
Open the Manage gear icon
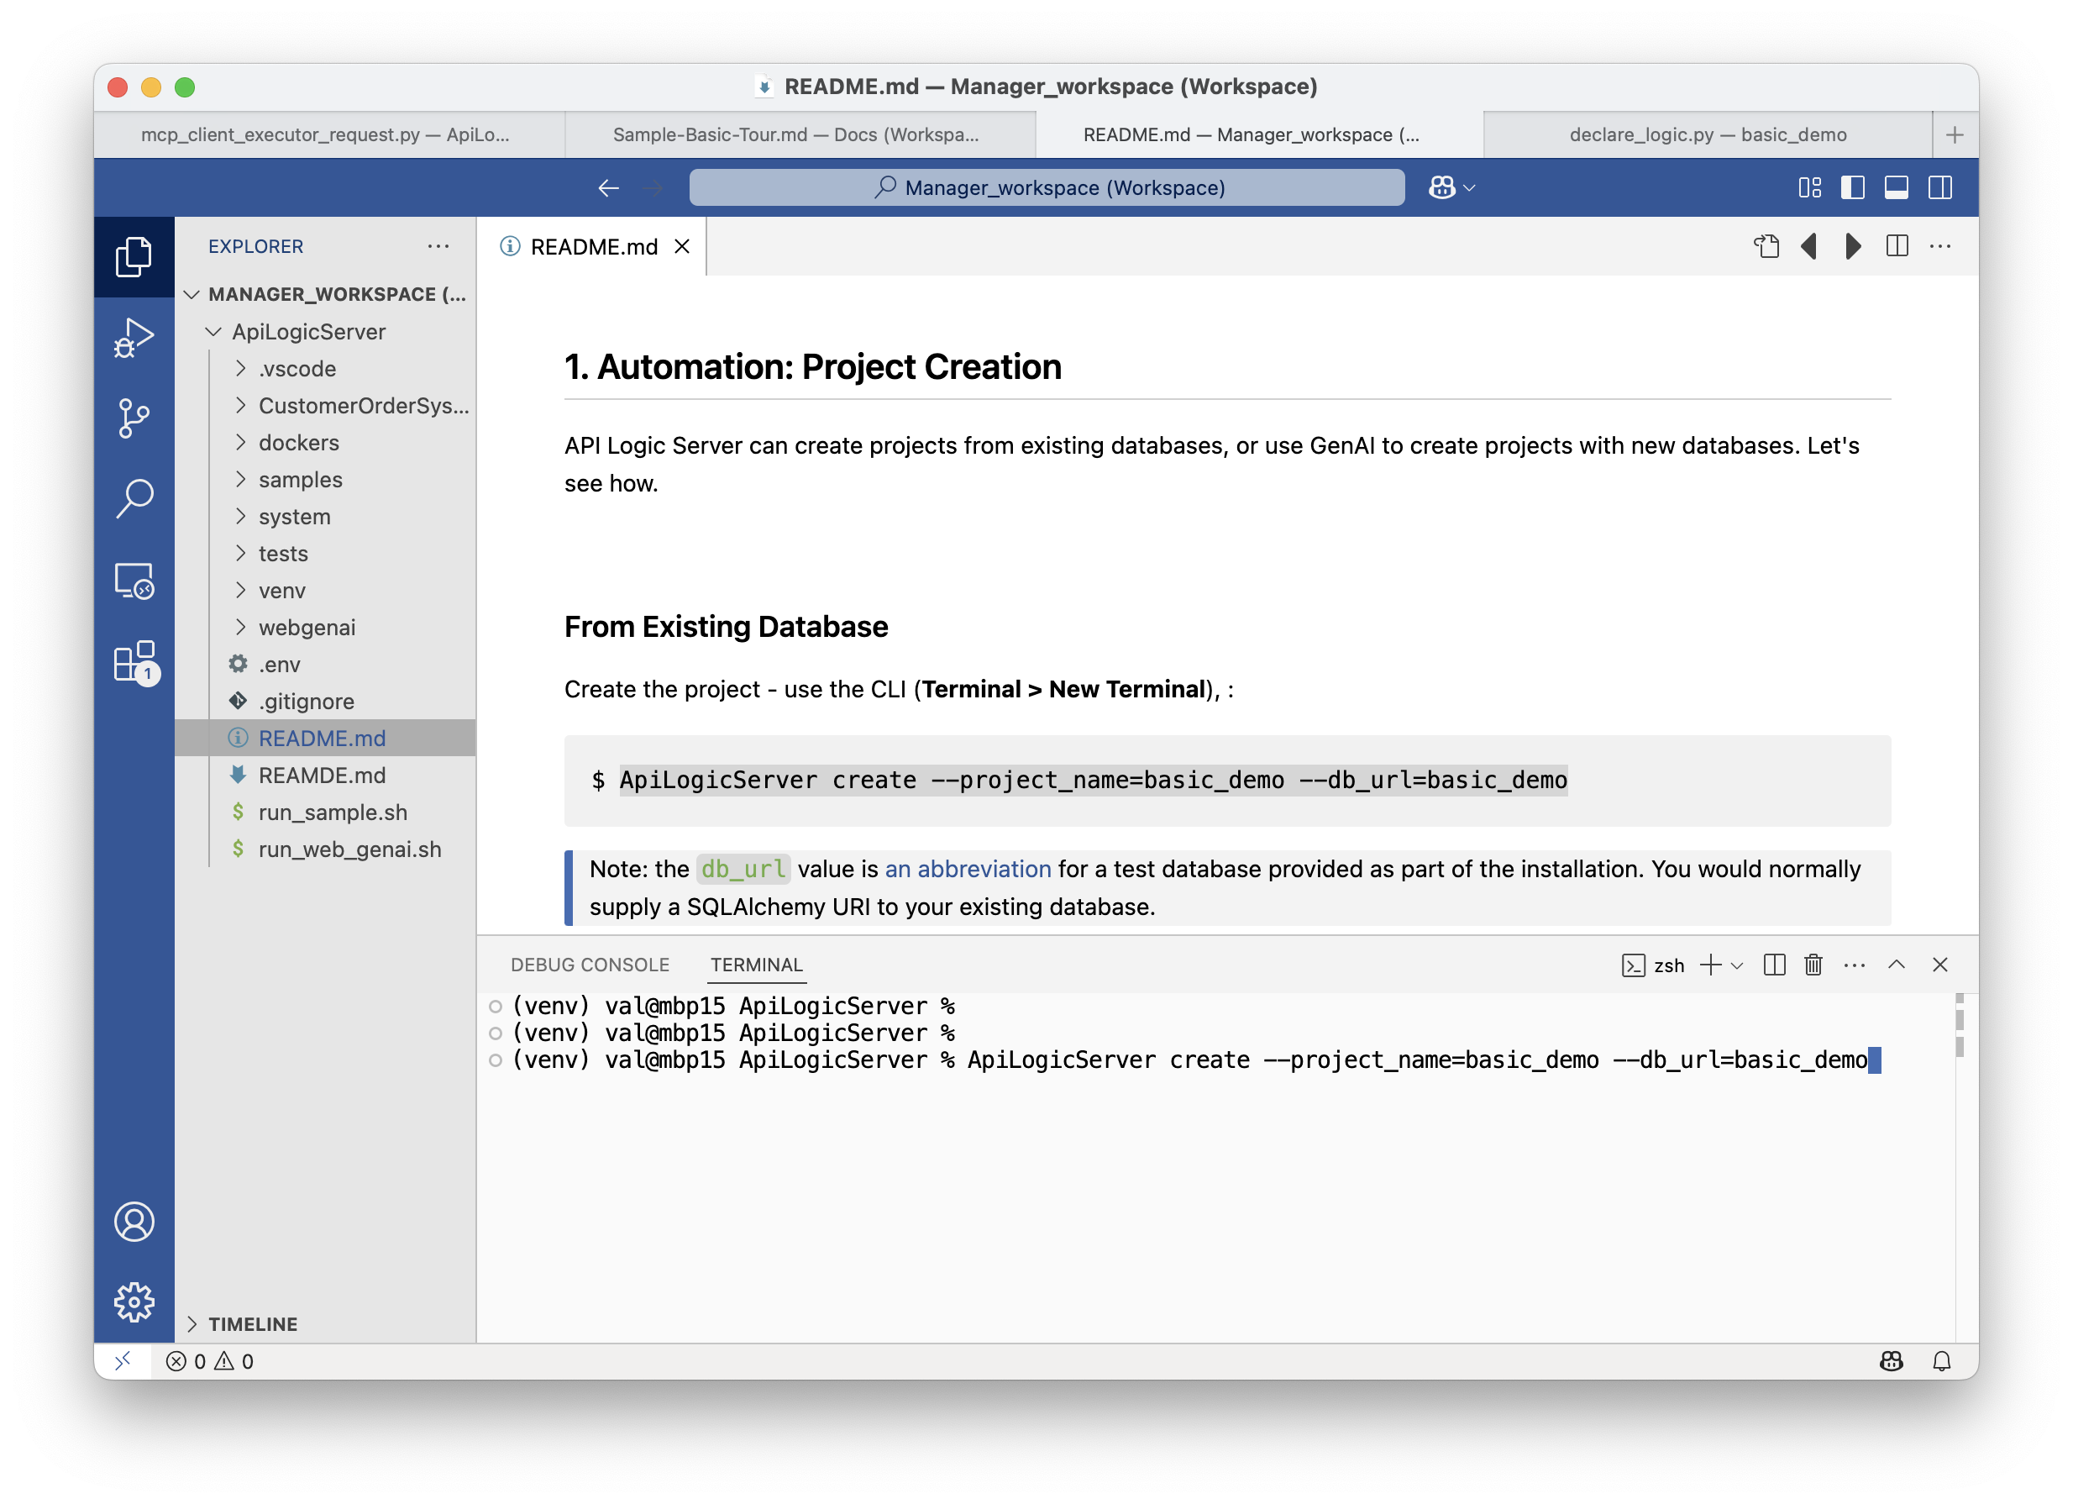point(134,1302)
